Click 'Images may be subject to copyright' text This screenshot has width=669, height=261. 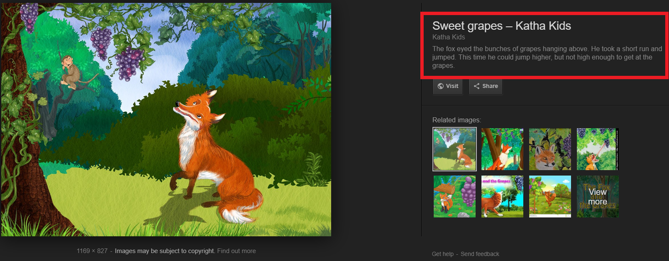165,251
